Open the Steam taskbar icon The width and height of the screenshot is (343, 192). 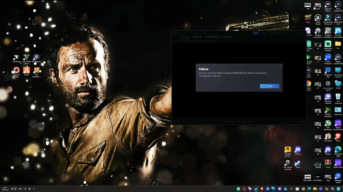256,189
